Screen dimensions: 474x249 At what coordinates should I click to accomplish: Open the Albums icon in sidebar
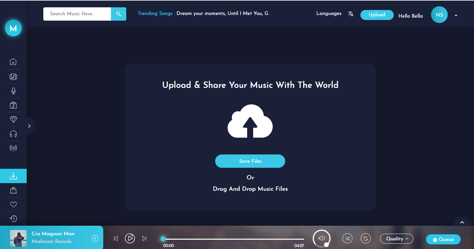(x=13, y=77)
